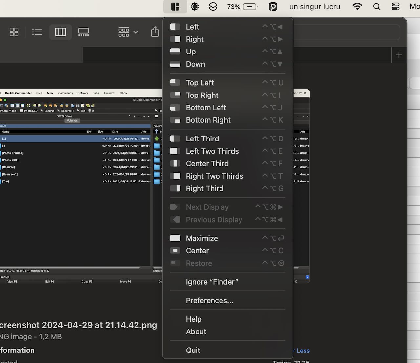Select Ignore "Finder" menu entry
420x363 pixels.
[x=212, y=282]
